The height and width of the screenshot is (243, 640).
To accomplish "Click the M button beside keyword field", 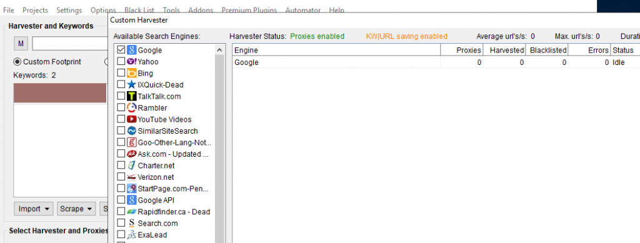I will [21, 43].
